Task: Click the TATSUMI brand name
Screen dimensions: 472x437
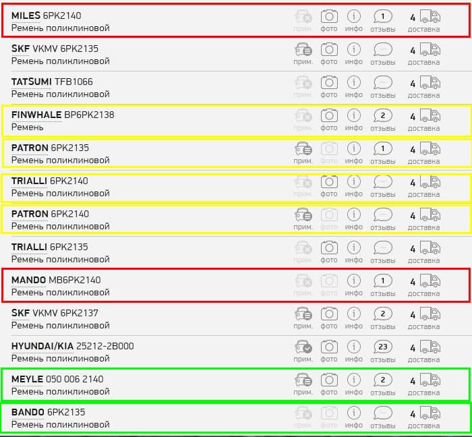Action: pos(31,82)
